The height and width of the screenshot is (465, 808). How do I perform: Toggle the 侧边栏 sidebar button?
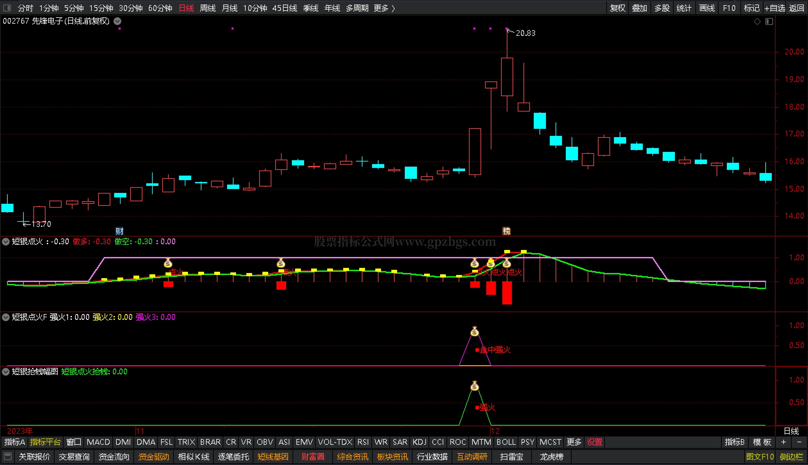click(x=791, y=457)
